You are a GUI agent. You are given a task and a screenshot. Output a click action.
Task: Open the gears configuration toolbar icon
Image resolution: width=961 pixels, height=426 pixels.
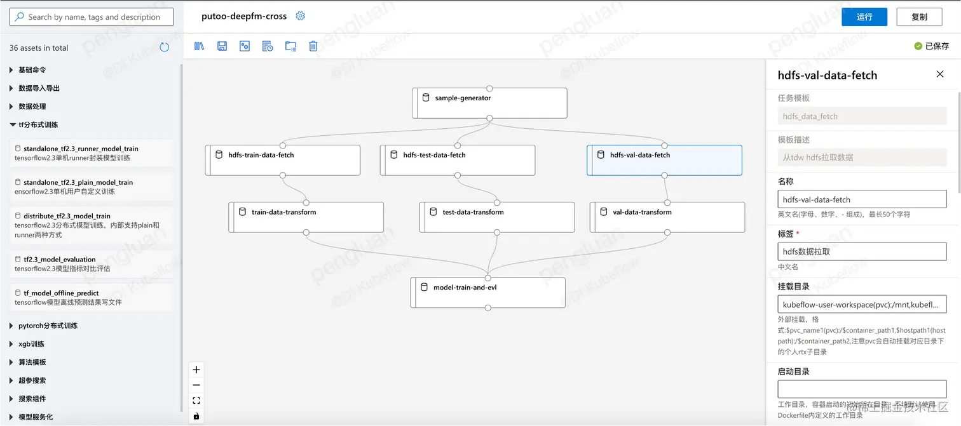tap(245, 46)
